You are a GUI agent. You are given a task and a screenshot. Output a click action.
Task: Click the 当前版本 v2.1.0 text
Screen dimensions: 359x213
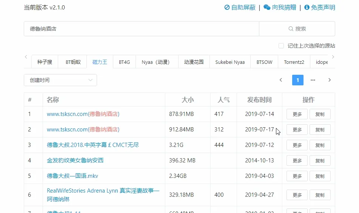click(45, 8)
